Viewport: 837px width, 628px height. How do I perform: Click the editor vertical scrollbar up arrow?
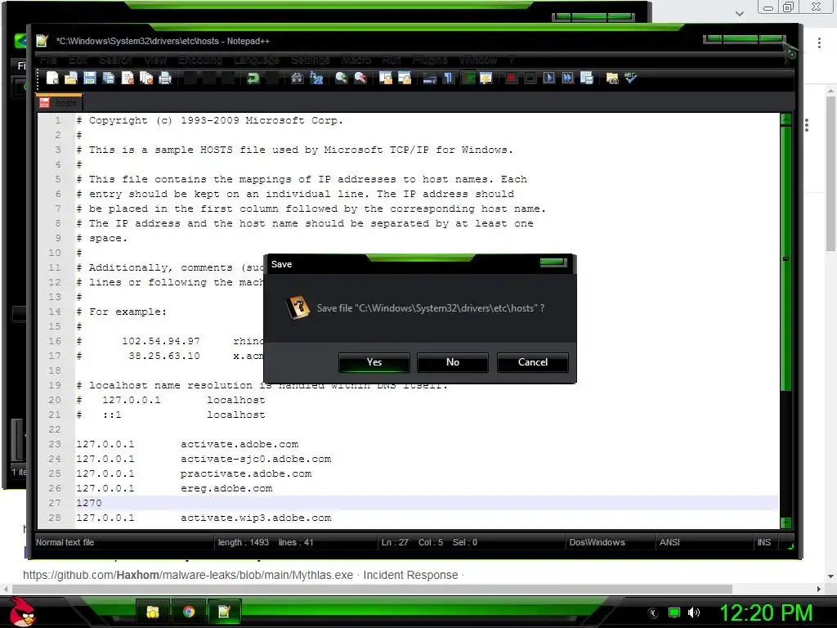786,119
